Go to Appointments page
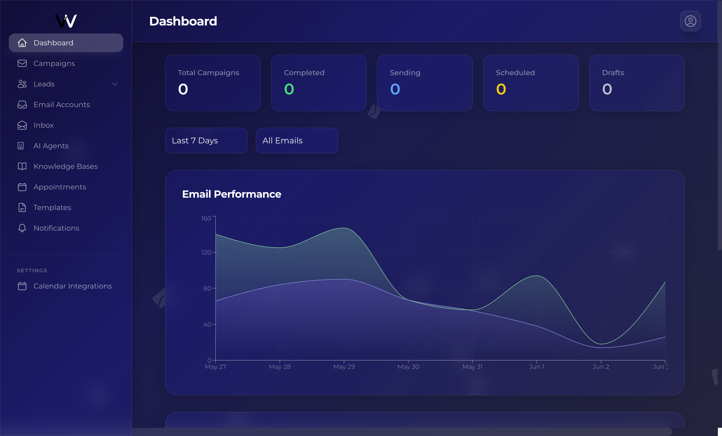 pyautogui.click(x=66, y=187)
